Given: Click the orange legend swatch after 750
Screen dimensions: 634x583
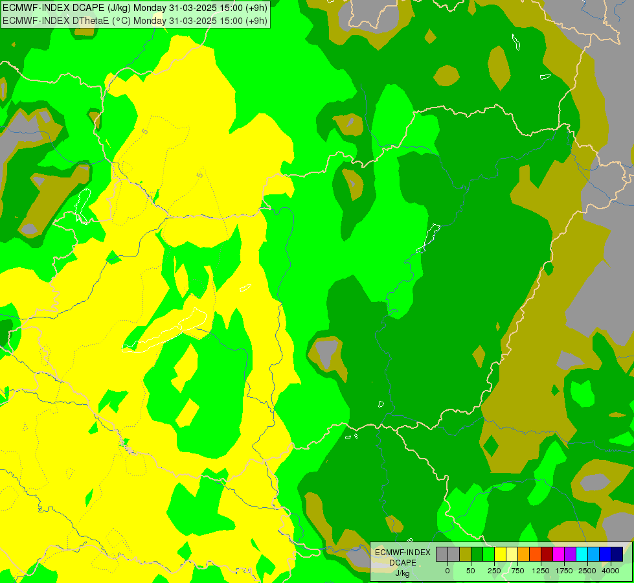Looking at the screenshot, I should coord(524,554).
